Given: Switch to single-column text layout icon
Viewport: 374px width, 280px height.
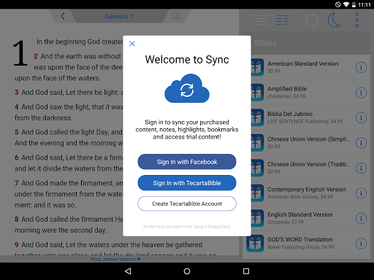Looking at the screenshot, I should point(261,20).
